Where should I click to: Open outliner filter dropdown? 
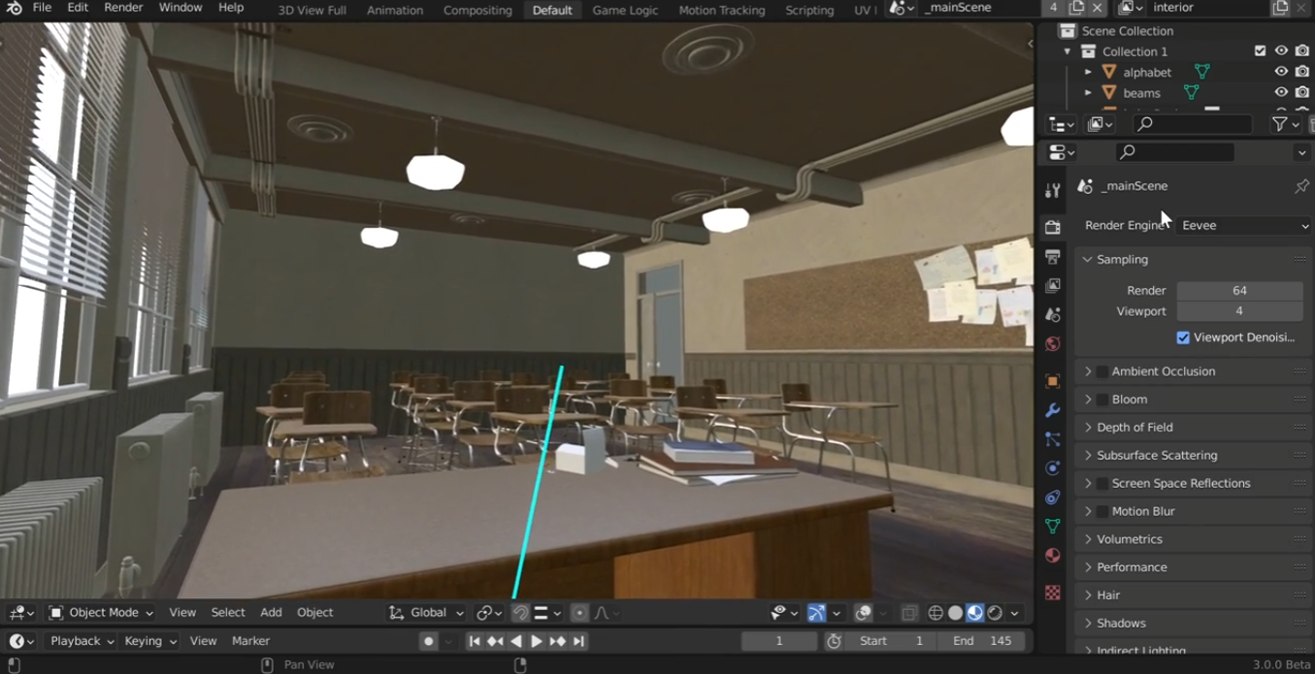click(1285, 124)
